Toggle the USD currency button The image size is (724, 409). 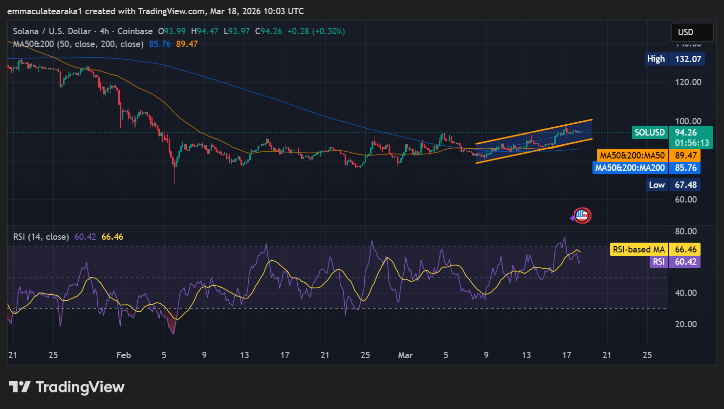click(x=692, y=32)
